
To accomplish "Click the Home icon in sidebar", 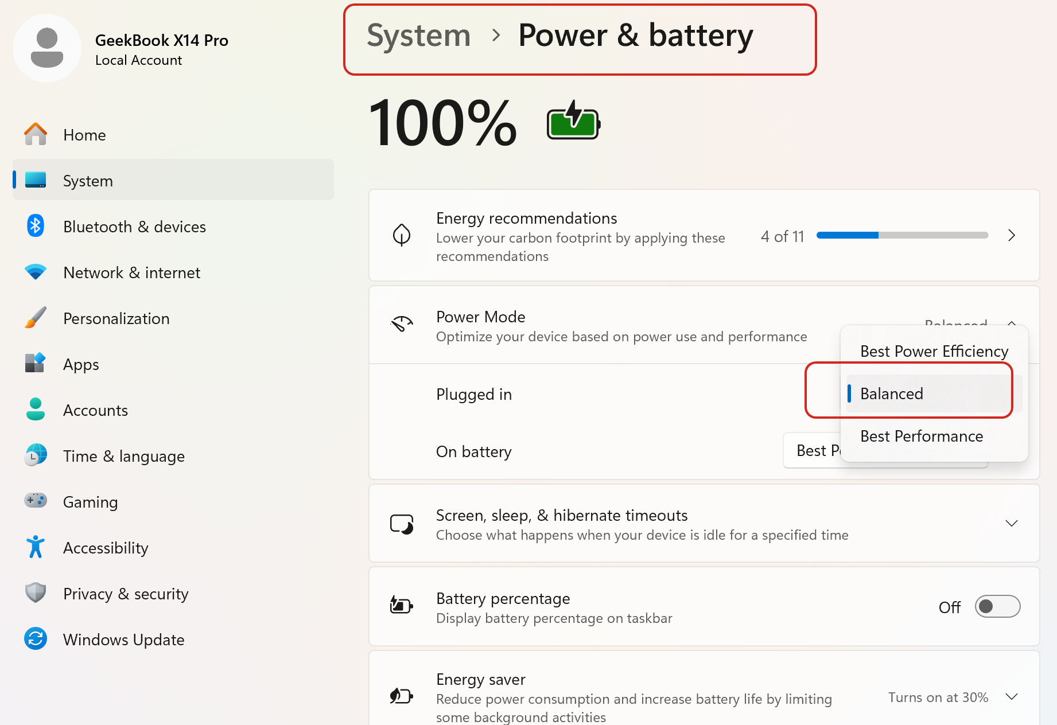I will (36, 134).
